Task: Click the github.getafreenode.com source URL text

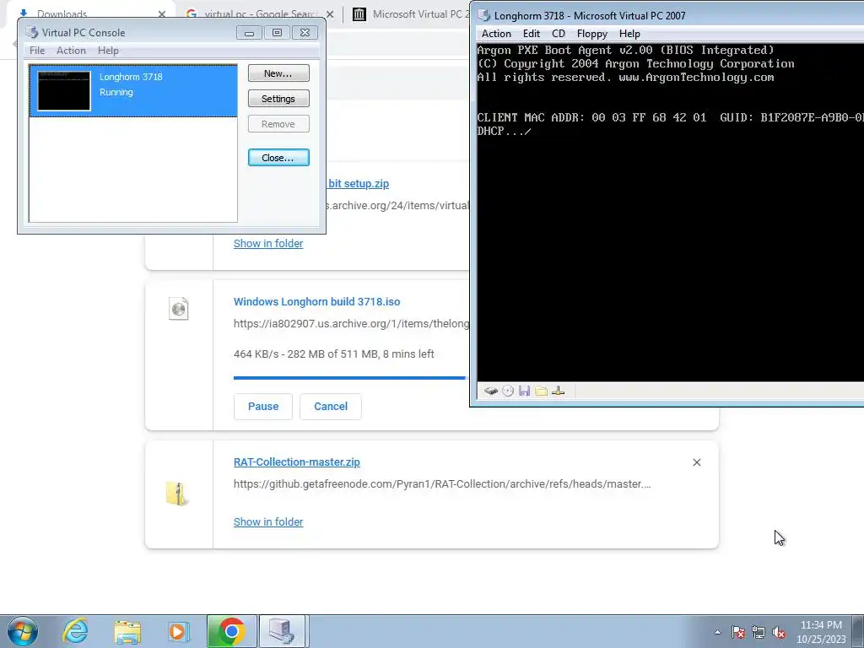Action: [x=442, y=484]
